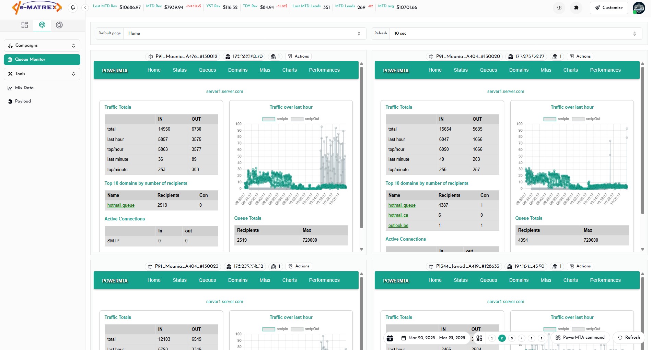The image size is (651, 350).
Task: Click the puzzle piece extensions icon
Action: (x=576, y=8)
